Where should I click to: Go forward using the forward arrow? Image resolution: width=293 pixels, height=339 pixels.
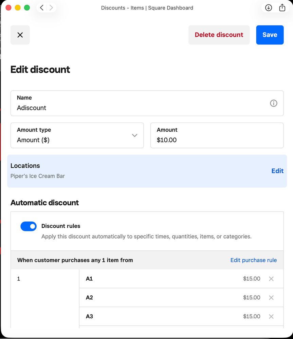click(51, 8)
